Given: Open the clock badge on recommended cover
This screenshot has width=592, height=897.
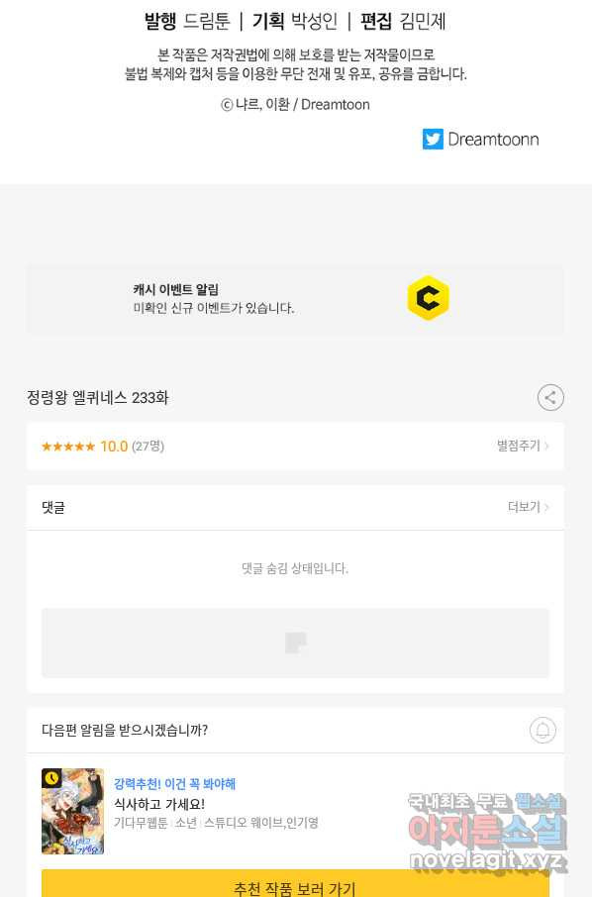Looking at the screenshot, I should pos(51,778).
